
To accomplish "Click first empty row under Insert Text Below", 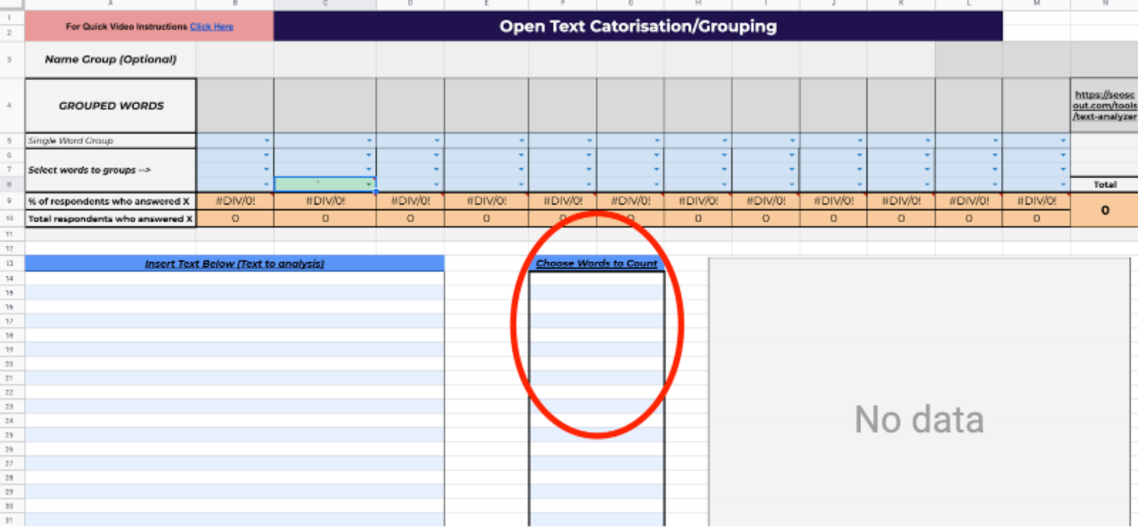I will (x=235, y=278).
